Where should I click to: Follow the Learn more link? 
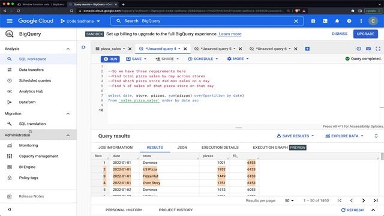point(230,34)
